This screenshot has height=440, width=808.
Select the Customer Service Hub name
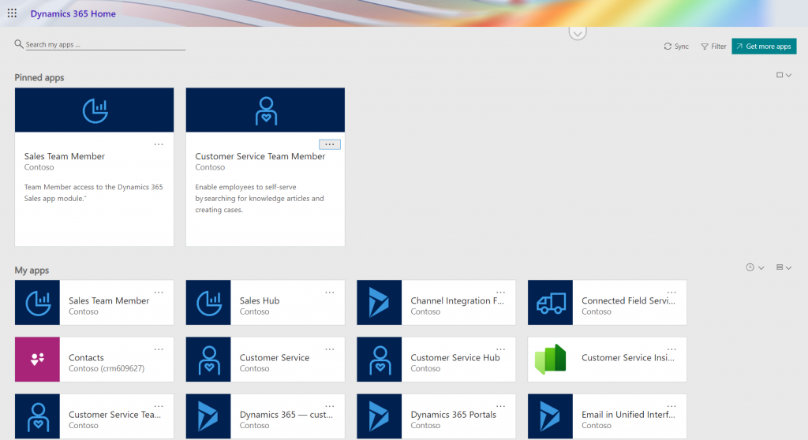[x=455, y=357]
